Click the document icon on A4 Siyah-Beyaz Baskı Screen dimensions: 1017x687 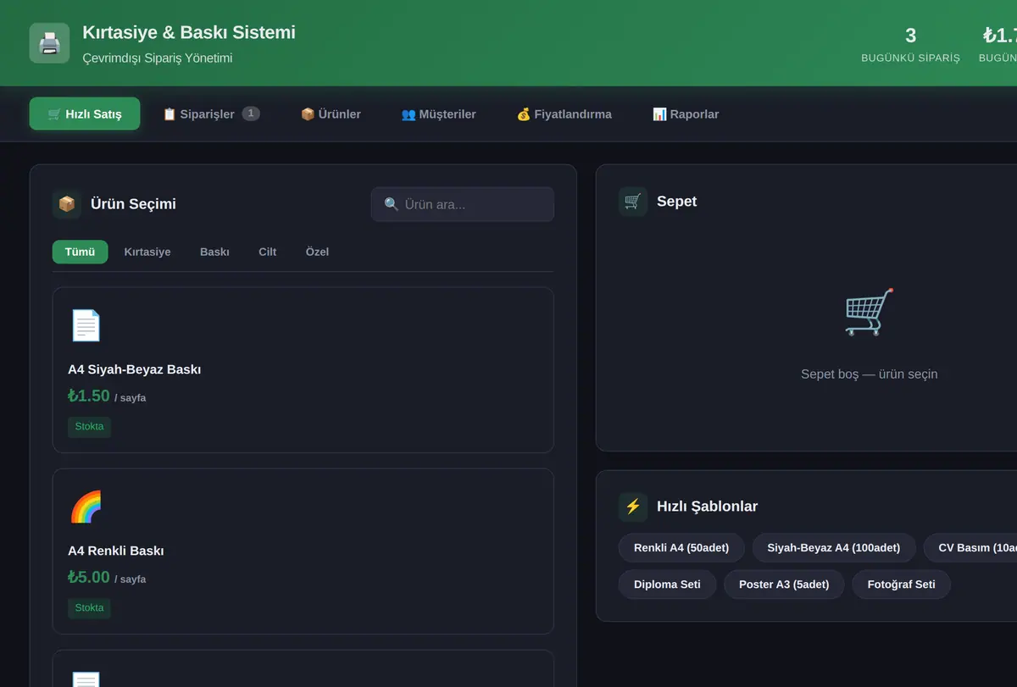pos(85,325)
